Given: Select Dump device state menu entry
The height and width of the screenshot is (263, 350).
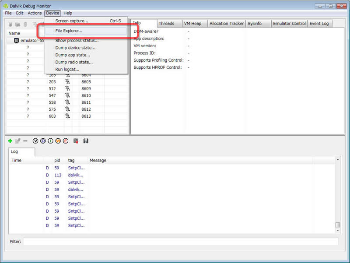Looking at the screenshot, I should click(86, 48).
